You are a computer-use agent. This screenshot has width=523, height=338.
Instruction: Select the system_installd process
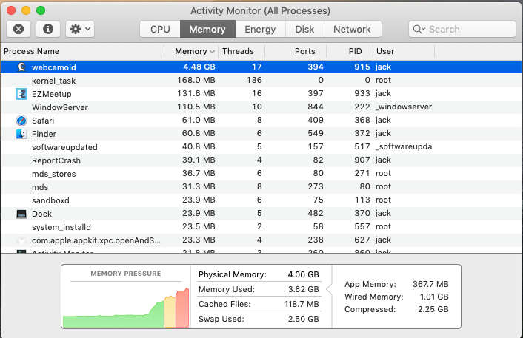coord(61,227)
